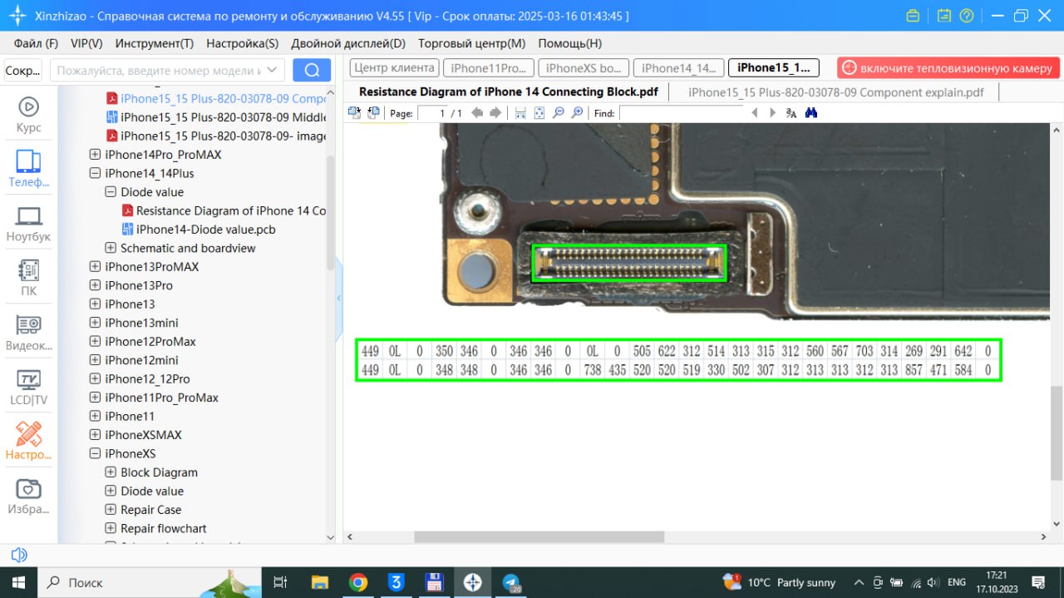Click the Find text field in PDF toolbar
Image resolution: width=1064 pixels, height=598 pixels.
(x=682, y=113)
